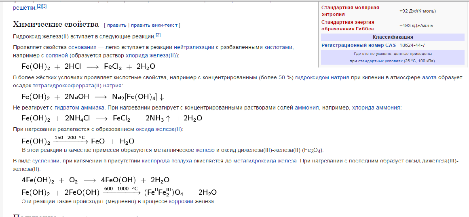Click equation 'Fe(OH)2 + 2HCl → FeCl2 + 2H2O'
This screenshot has width=469, height=217.
[88, 66]
